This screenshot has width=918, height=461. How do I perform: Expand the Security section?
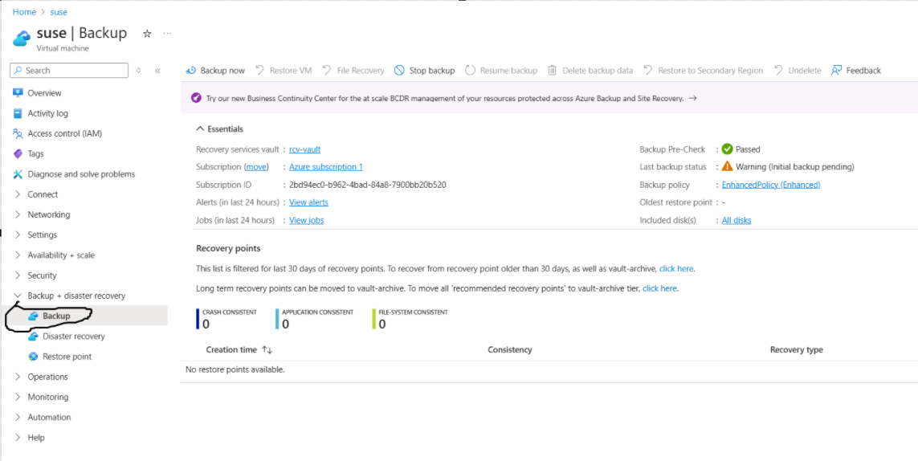pyautogui.click(x=18, y=275)
